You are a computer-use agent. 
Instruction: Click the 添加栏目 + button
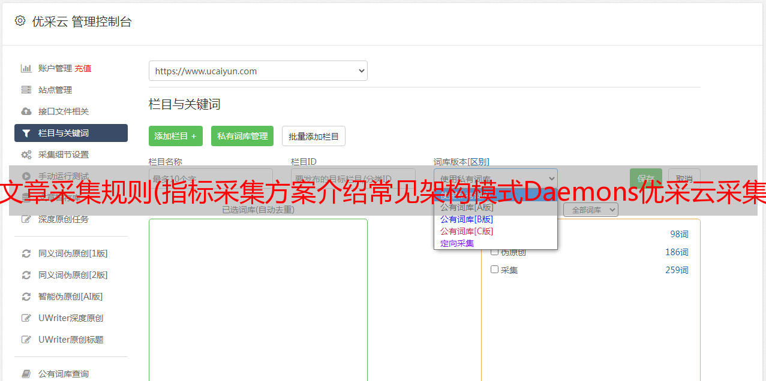point(175,136)
